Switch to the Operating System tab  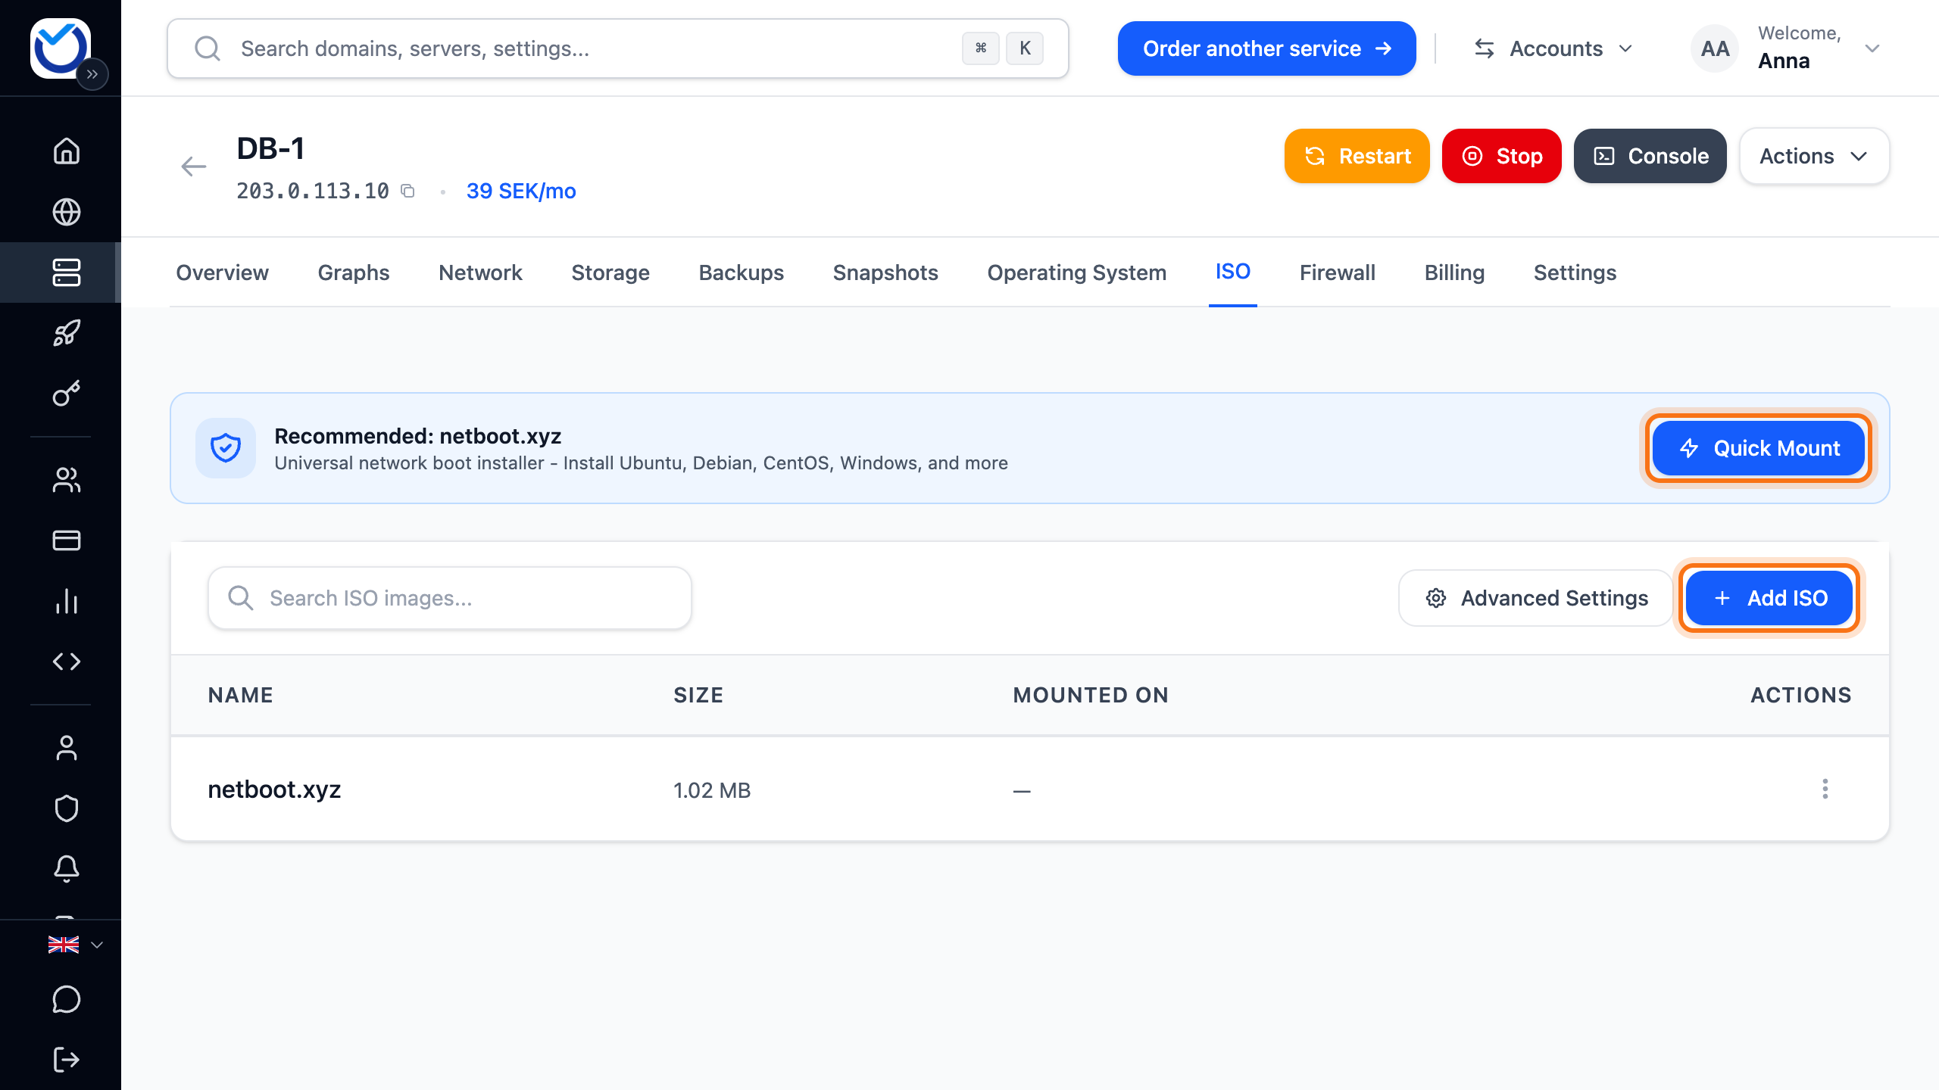tap(1076, 272)
